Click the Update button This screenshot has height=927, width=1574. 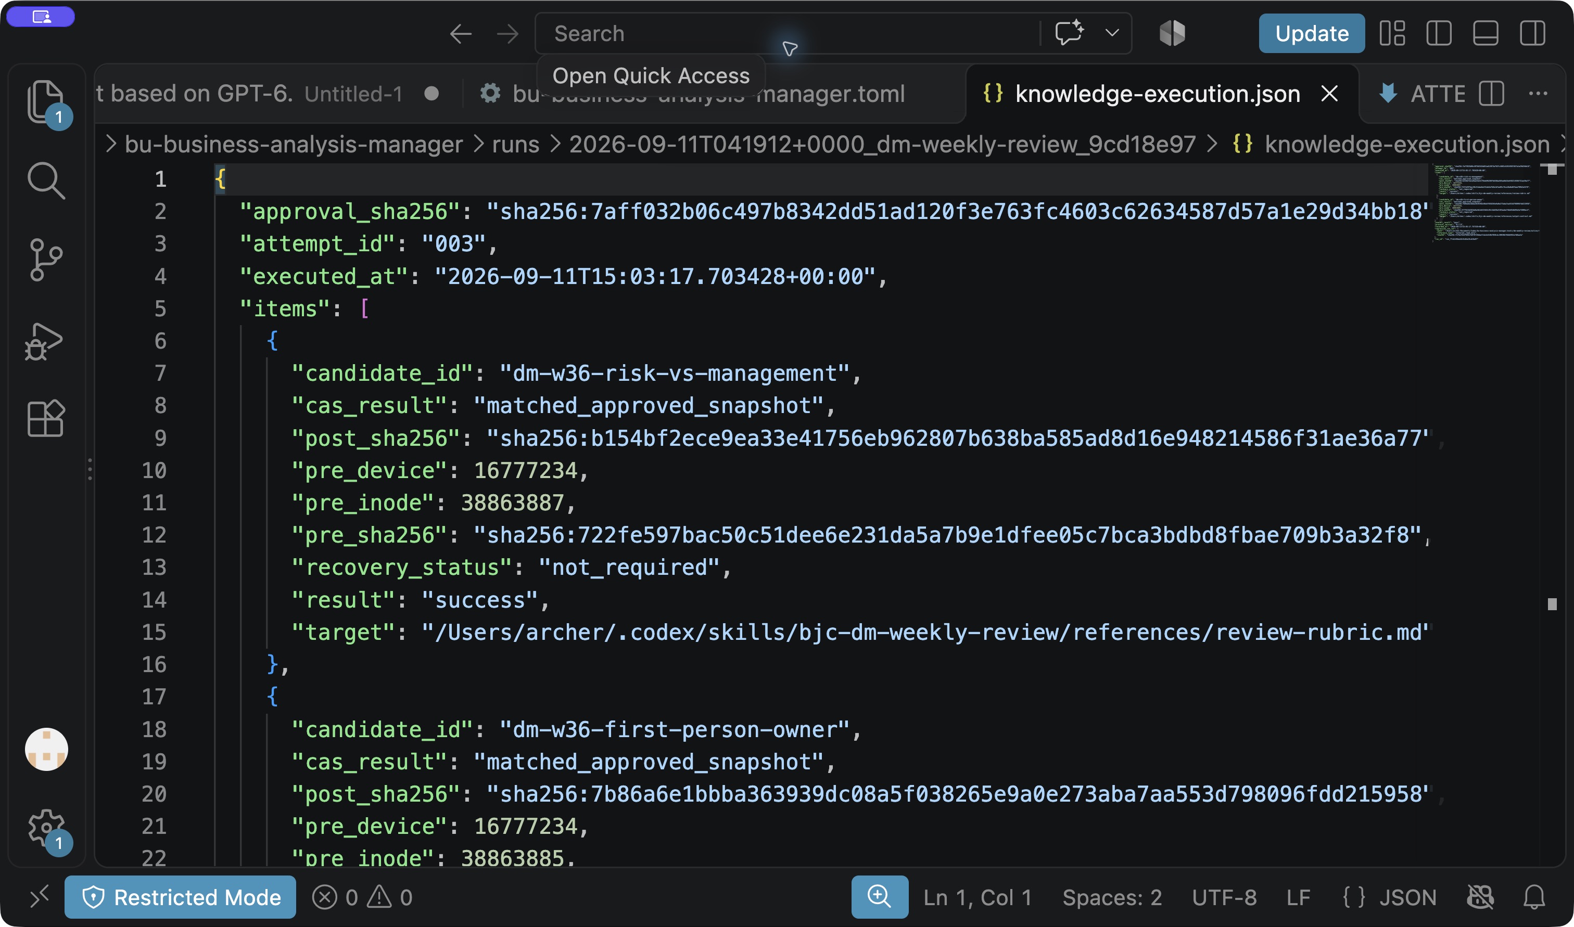1311,33
